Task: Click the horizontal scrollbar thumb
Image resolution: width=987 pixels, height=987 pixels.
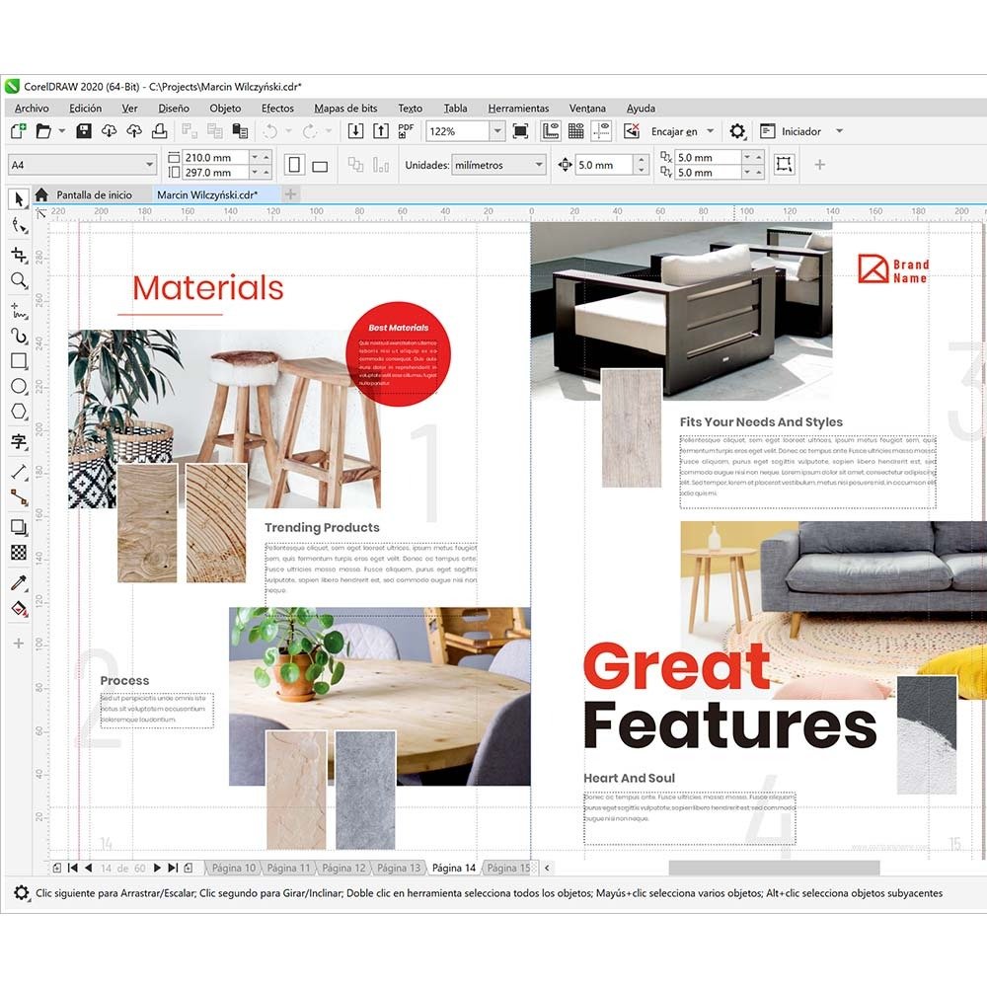Action: (x=774, y=868)
